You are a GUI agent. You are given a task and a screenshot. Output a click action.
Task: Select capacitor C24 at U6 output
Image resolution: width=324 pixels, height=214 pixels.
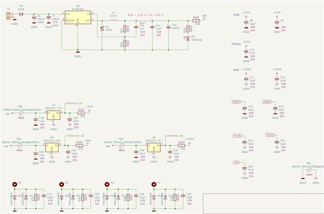tap(170, 152)
